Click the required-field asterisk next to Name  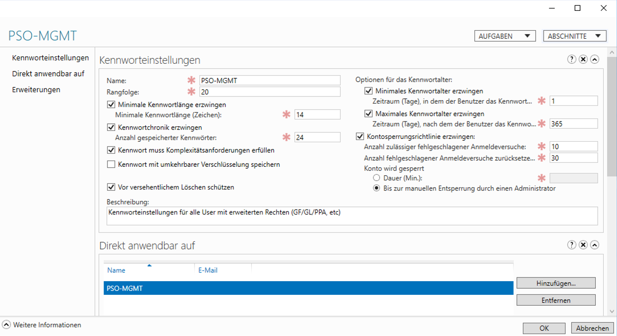pyautogui.click(x=191, y=80)
